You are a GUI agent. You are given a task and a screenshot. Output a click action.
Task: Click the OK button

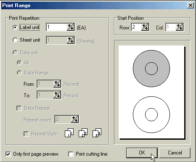point(142,153)
